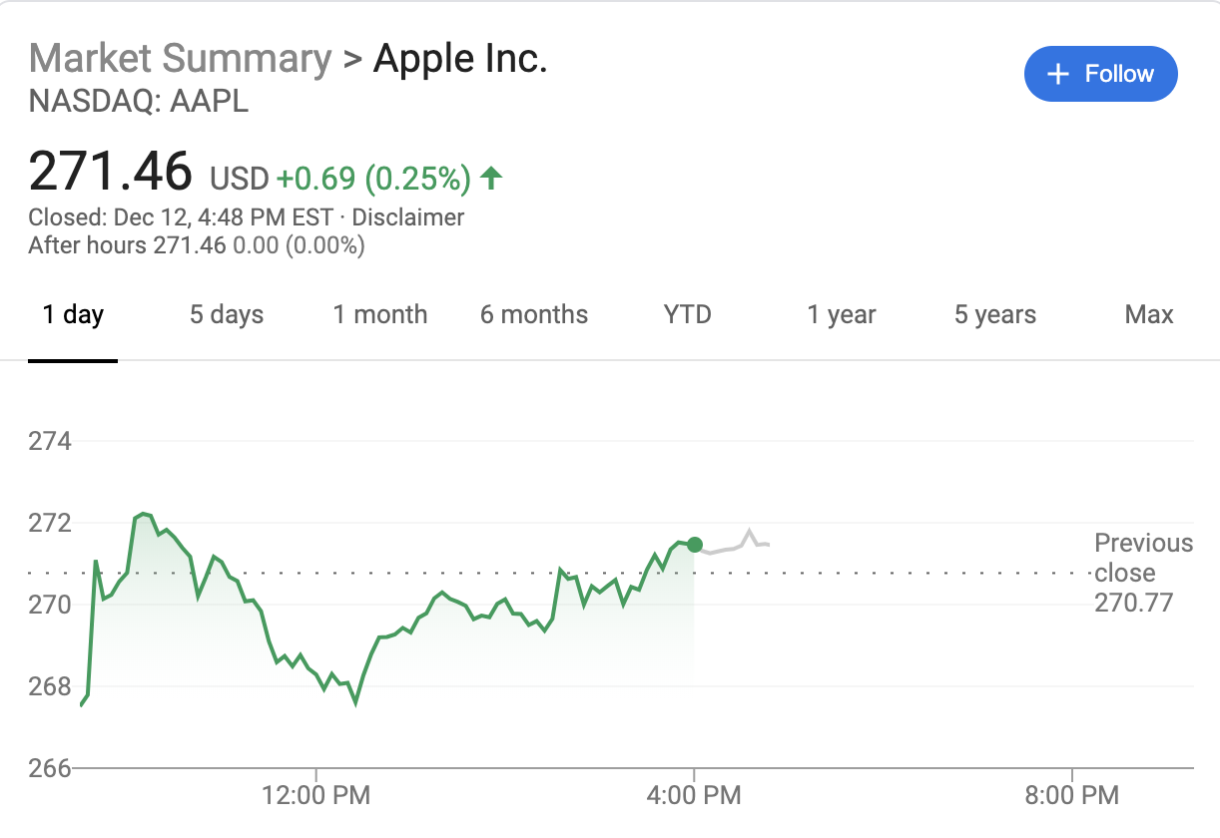Click the currently active 1 day tab
This screenshot has width=1220, height=838.
click(72, 314)
